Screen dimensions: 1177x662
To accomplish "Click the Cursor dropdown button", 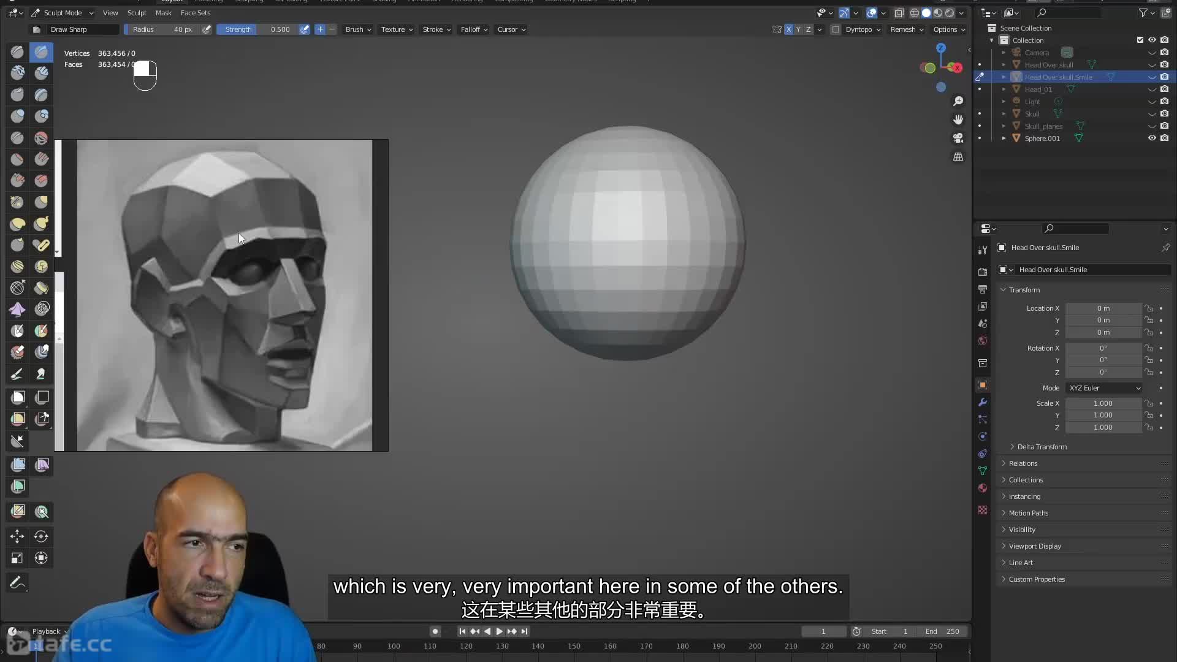I will click(511, 29).
